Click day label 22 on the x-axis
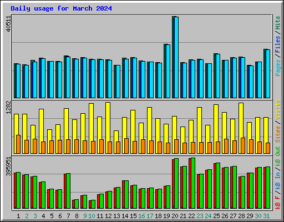The image size is (284, 222). coord(191,216)
